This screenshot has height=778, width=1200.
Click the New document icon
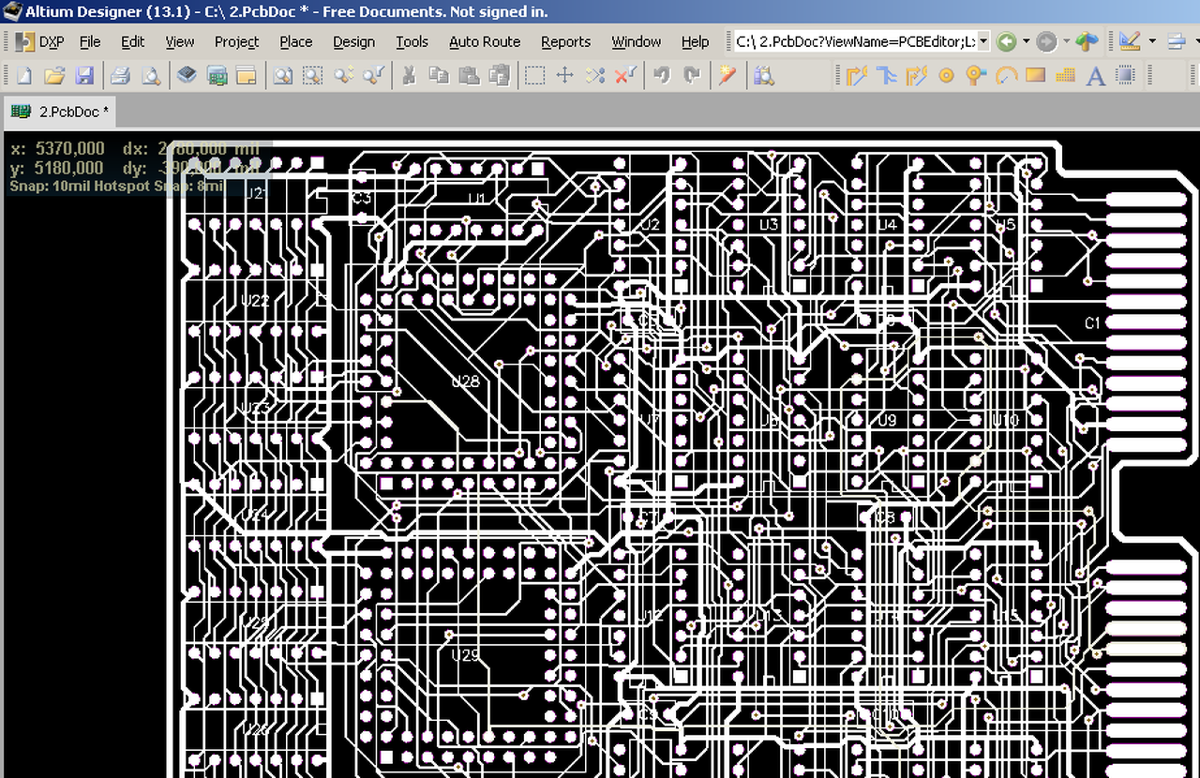coord(24,76)
